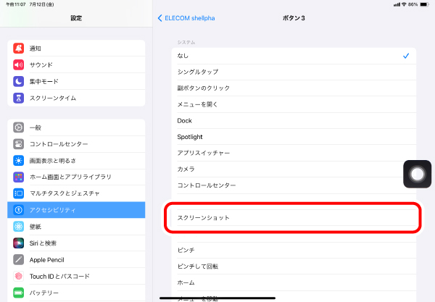The width and height of the screenshot is (435, 302).
Task: Open Touch IDとパスコード settings
Action: click(76, 276)
